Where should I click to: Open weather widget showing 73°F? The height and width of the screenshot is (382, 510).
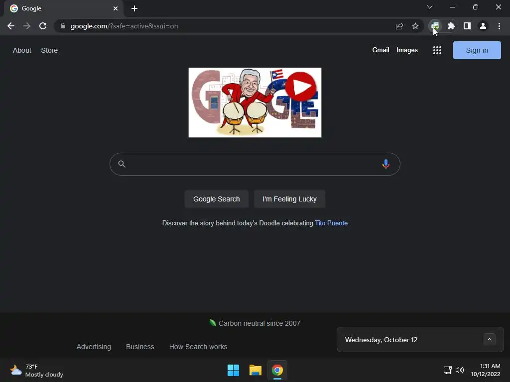coord(36,370)
